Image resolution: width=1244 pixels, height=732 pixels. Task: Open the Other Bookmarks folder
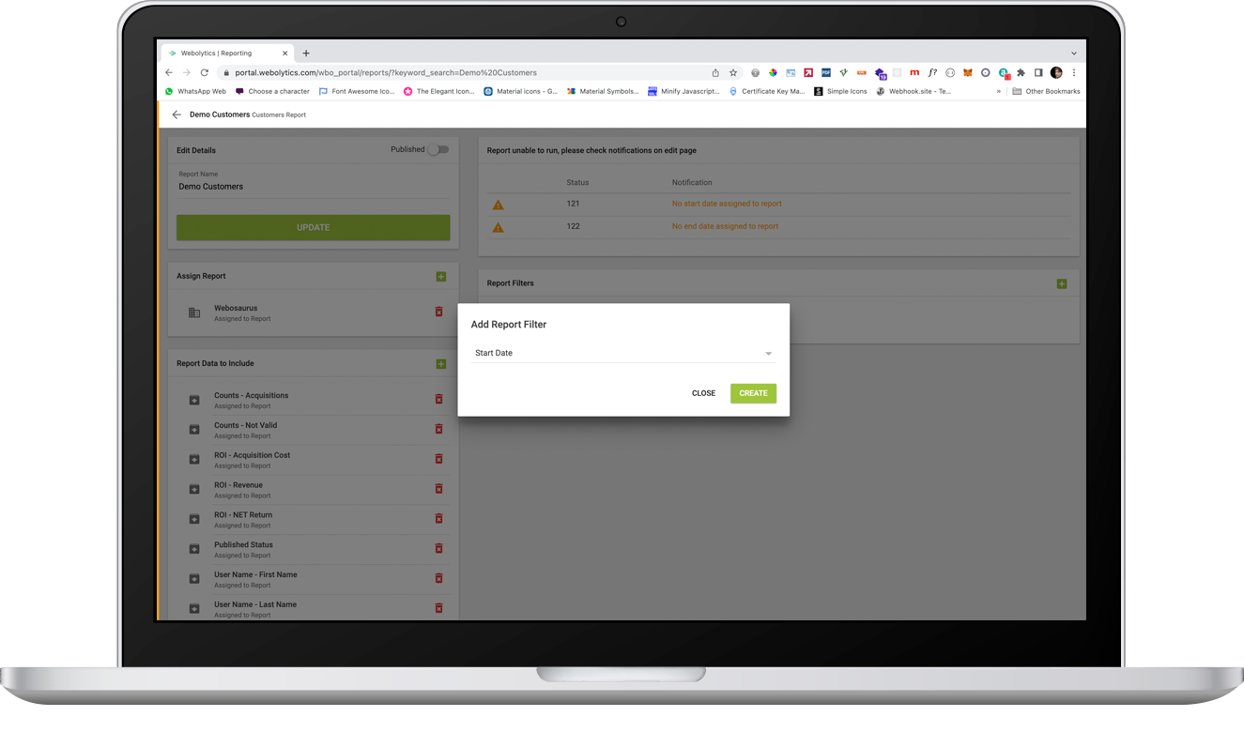click(x=1046, y=91)
